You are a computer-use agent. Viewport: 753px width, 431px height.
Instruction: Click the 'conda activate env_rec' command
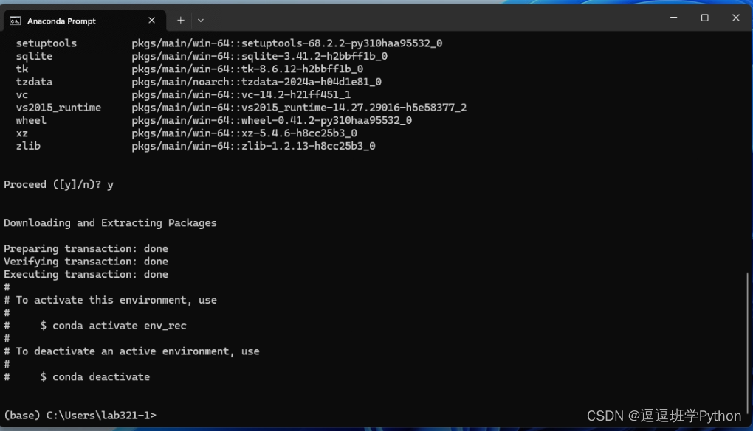(119, 326)
